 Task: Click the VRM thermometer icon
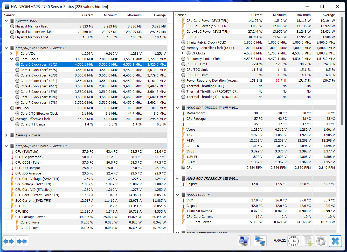pos(183,200)
